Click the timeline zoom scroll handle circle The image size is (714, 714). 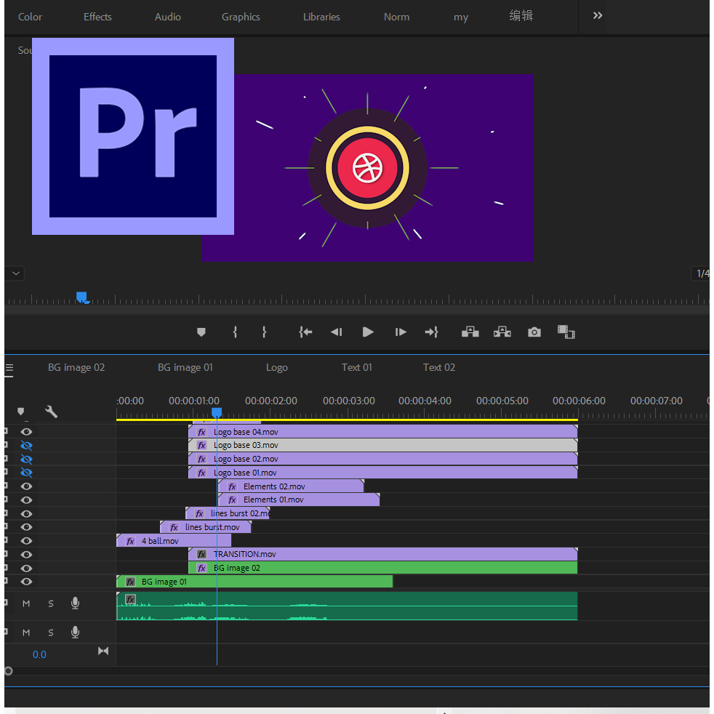[x=8, y=671]
